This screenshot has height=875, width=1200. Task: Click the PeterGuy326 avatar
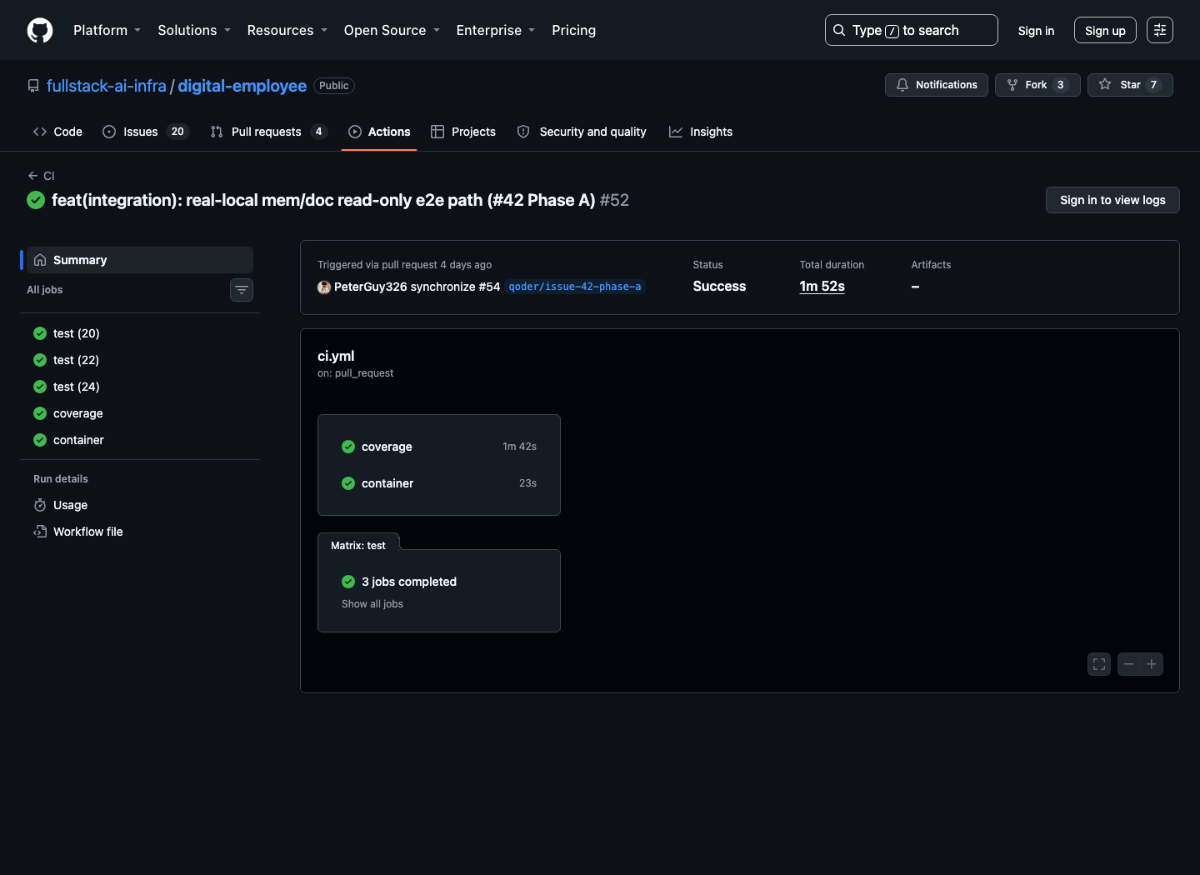[x=324, y=287]
